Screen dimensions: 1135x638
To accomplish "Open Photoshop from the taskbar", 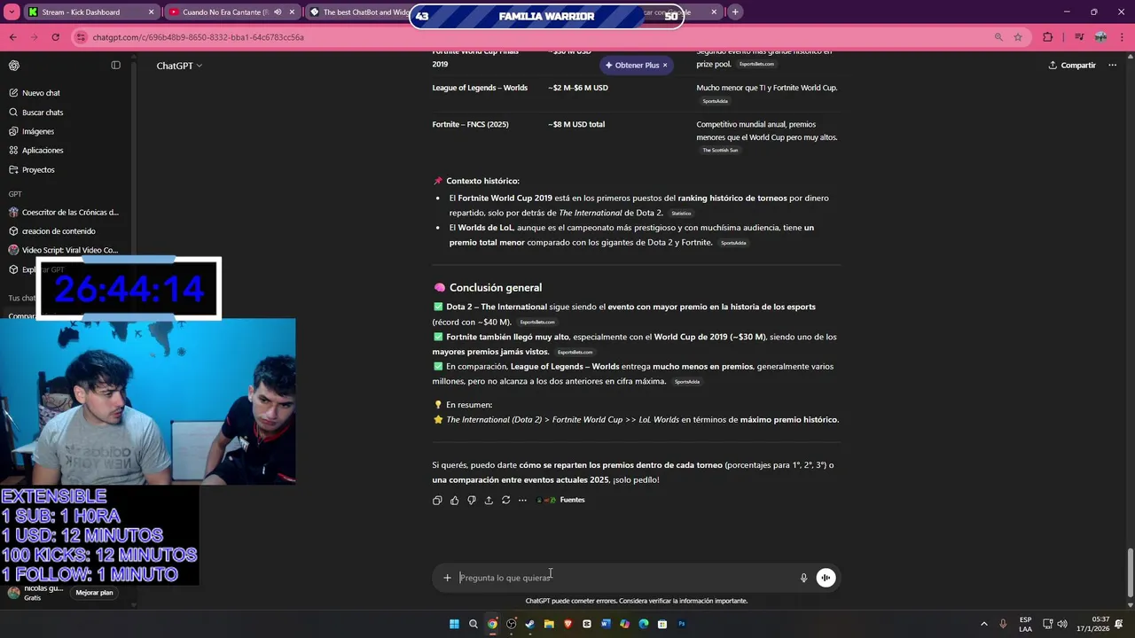I will 682,624.
